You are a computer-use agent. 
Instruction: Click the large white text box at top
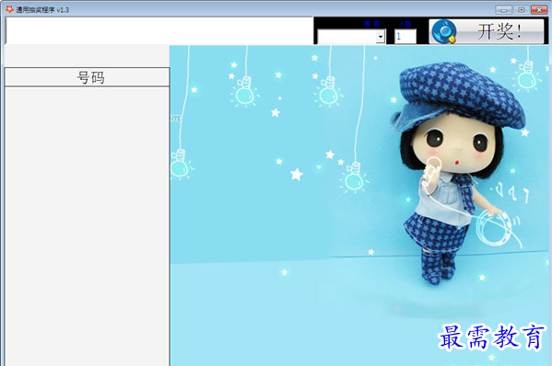point(159,30)
